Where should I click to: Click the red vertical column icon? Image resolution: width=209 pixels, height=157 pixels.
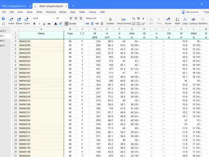tap(102, 24)
